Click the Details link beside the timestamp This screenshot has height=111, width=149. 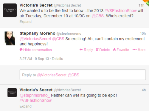pos(58,59)
